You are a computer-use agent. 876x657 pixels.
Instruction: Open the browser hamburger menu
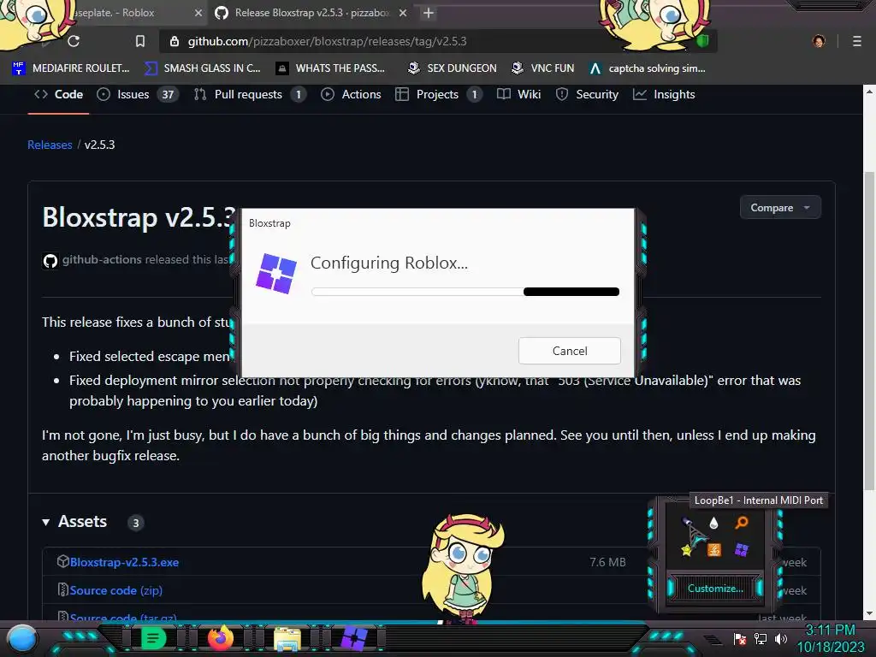tap(856, 41)
